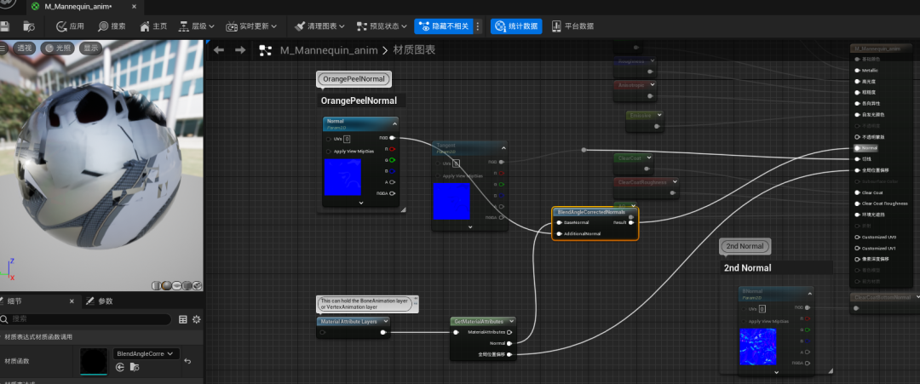920x384 pixels.
Task: Toggle the 隐藏不相关 (Hide Unrelated) button
Action: [444, 26]
